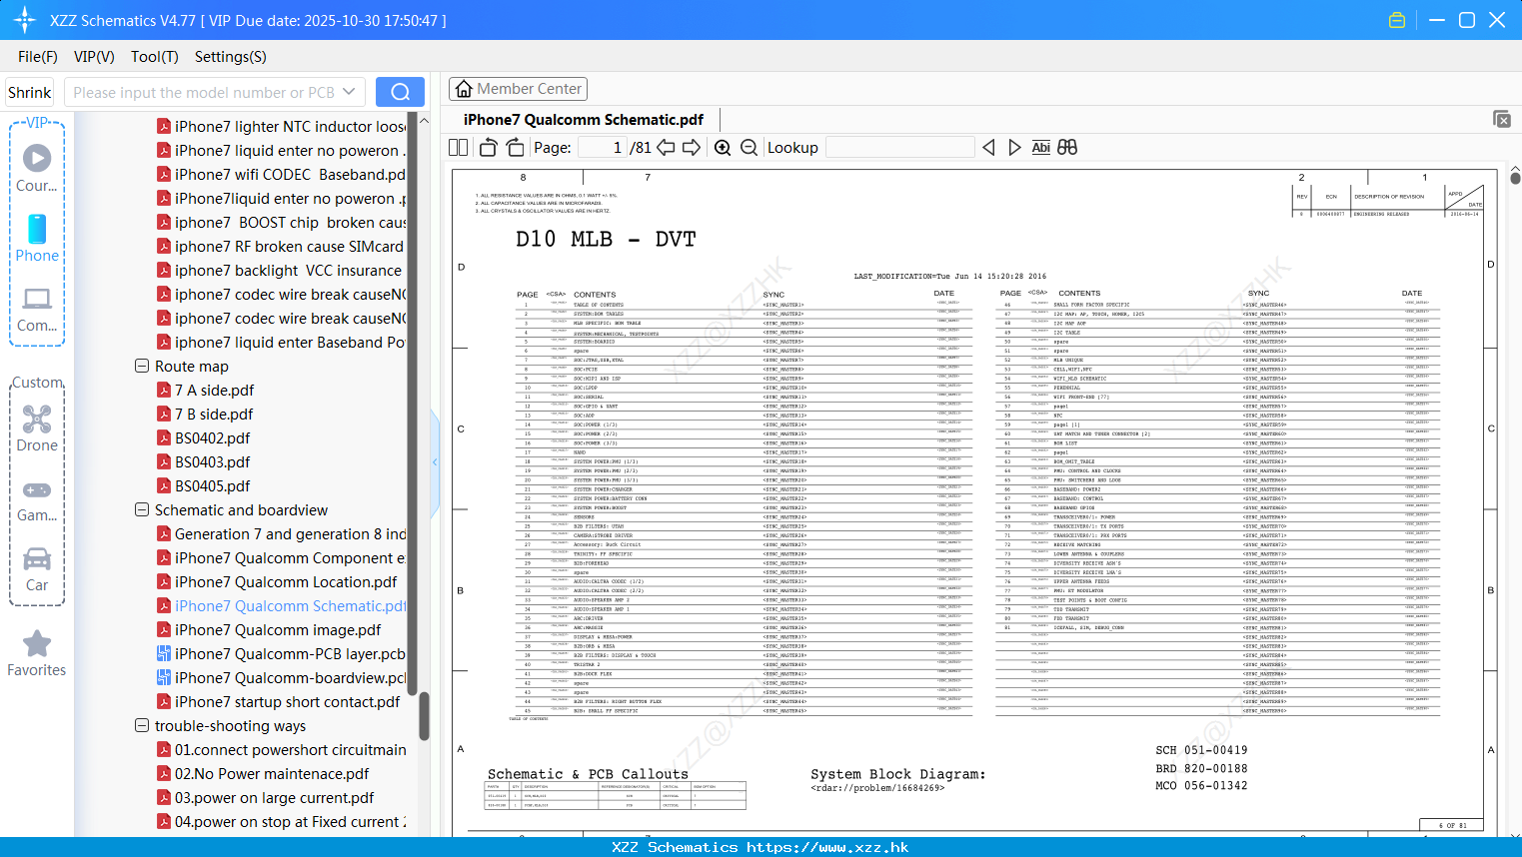Open iPhone7 lighter NTC inductor file
1522x857 pixels.
pyautogui.click(x=282, y=126)
